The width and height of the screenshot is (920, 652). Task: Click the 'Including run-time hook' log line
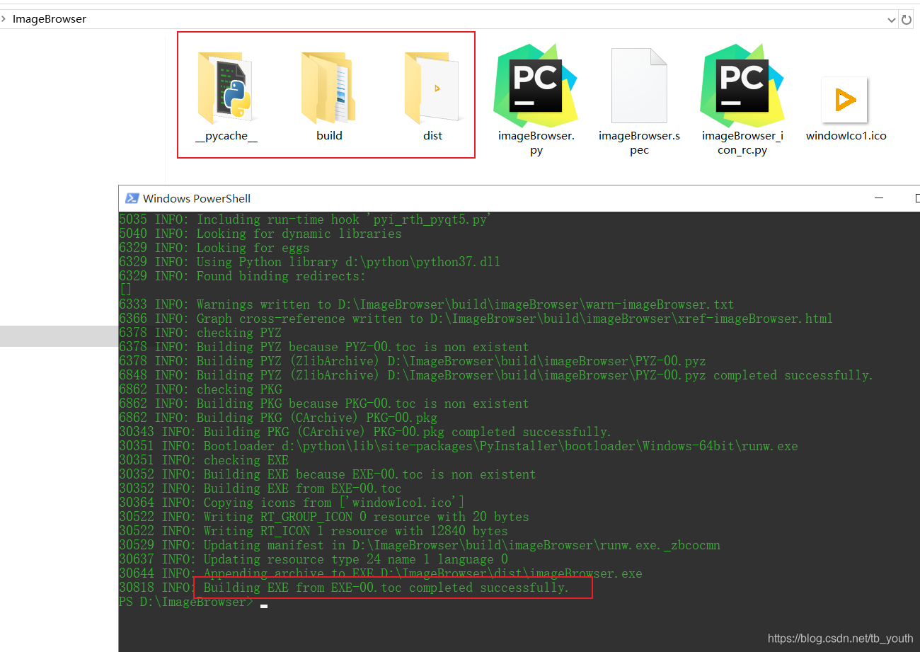click(x=305, y=219)
